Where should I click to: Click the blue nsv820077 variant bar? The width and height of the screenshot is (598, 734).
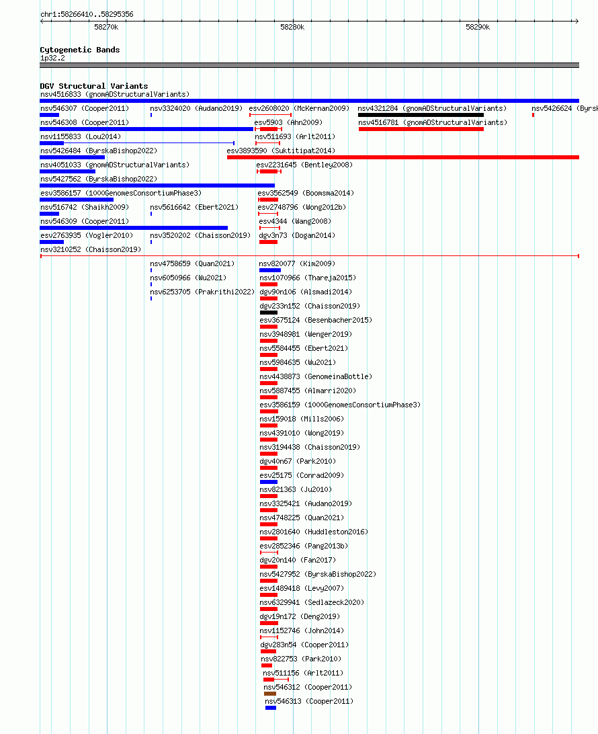(x=270, y=270)
